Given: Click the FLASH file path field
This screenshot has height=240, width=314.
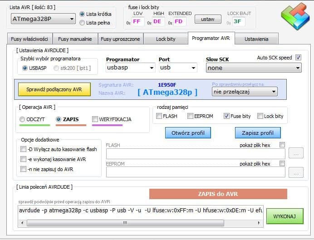Looking at the screenshot, I should 196,154.
